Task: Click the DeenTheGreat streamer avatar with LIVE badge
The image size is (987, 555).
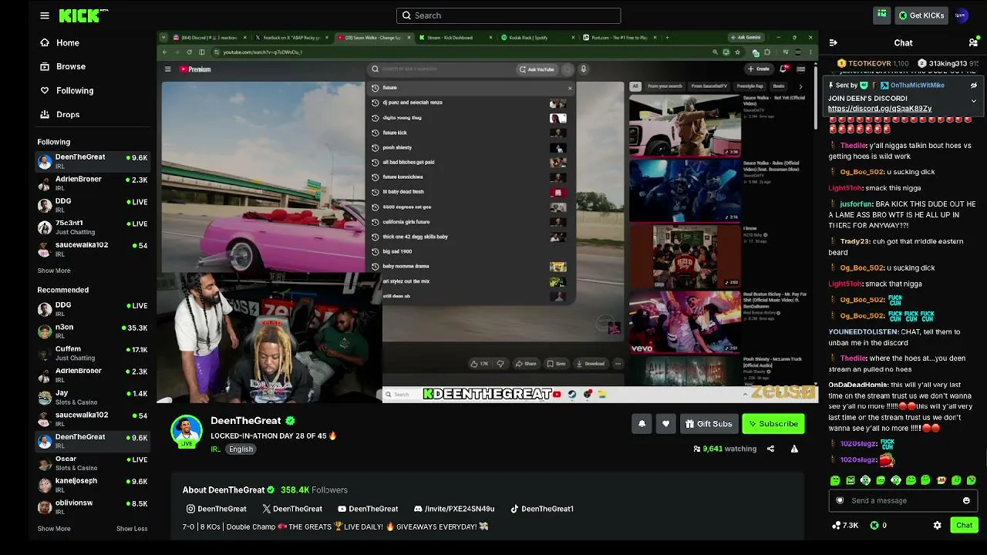Action: (186, 432)
